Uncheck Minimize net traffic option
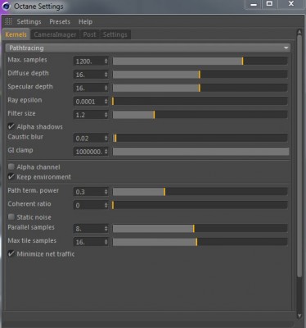Screen dimensions: 306x328 coord(11,253)
